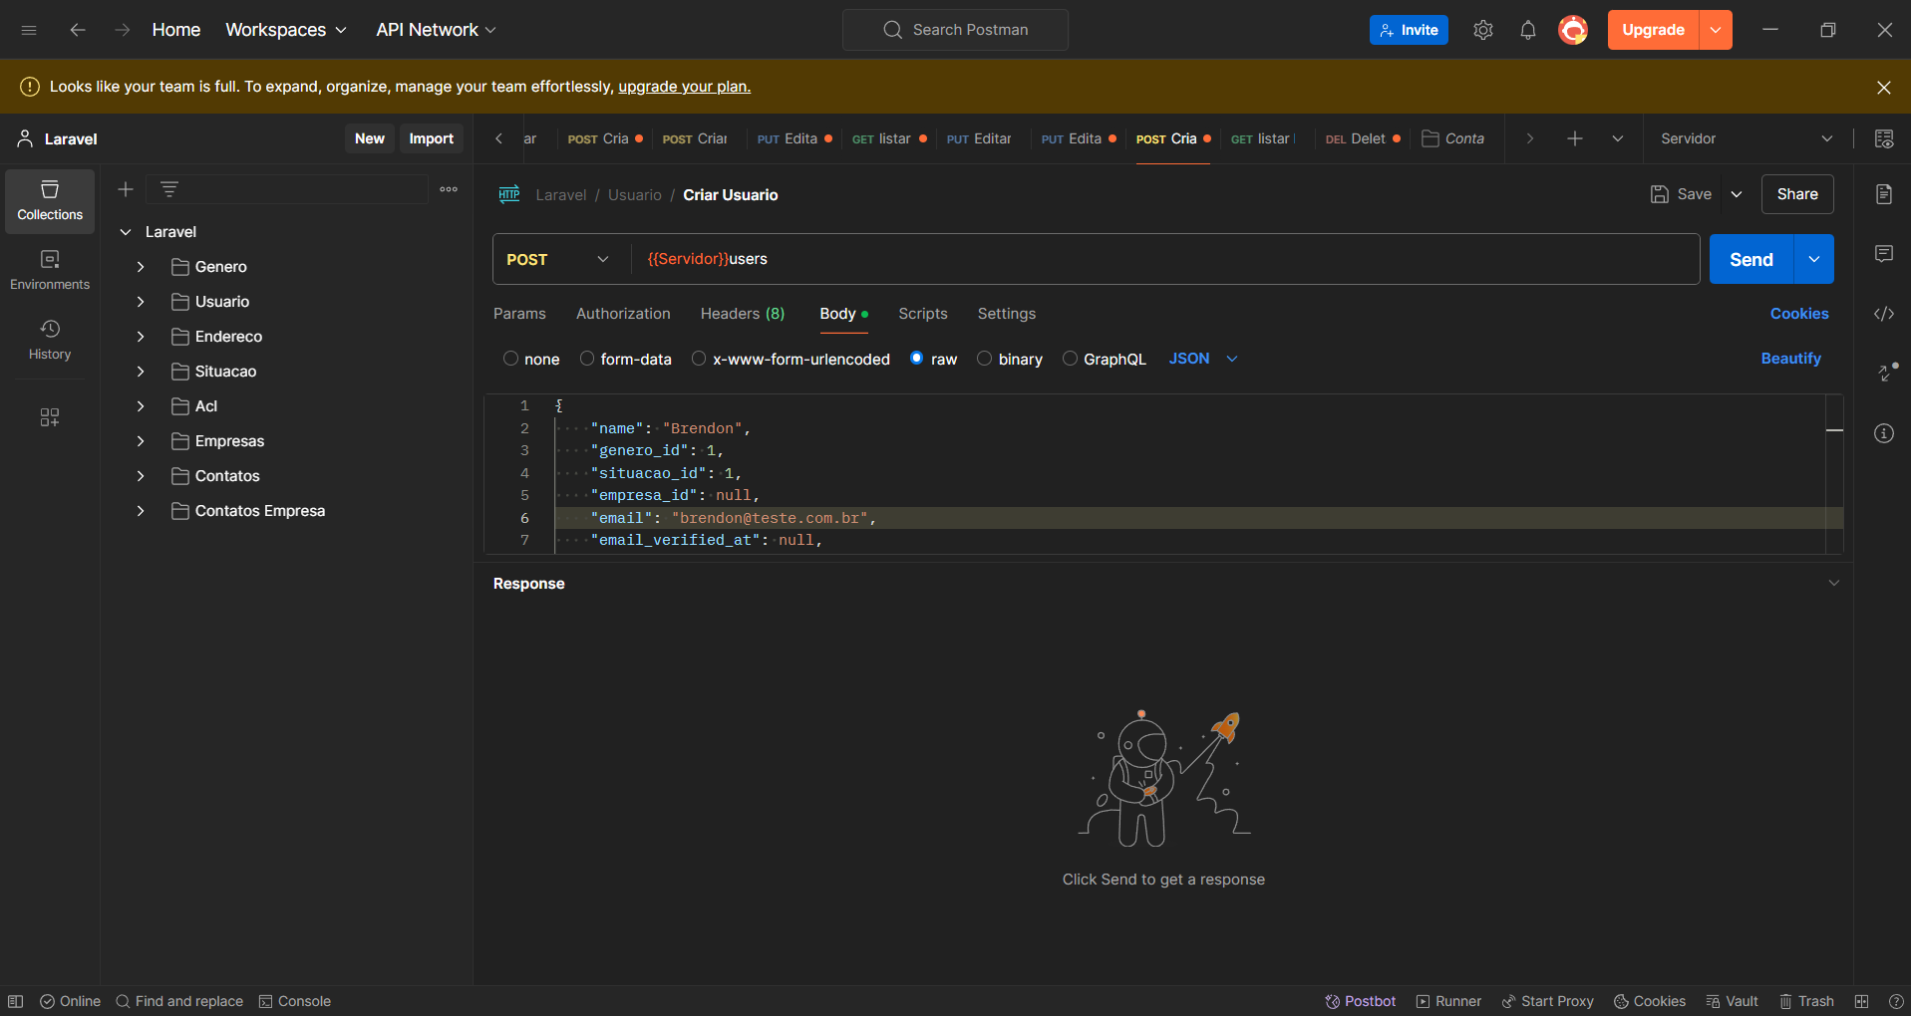Open the POST method dropdown

[559, 259]
